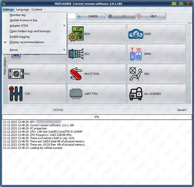The width and height of the screenshot is (194, 187).
Task: Open the TCM gear shifter icon
Action: point(16,94)
